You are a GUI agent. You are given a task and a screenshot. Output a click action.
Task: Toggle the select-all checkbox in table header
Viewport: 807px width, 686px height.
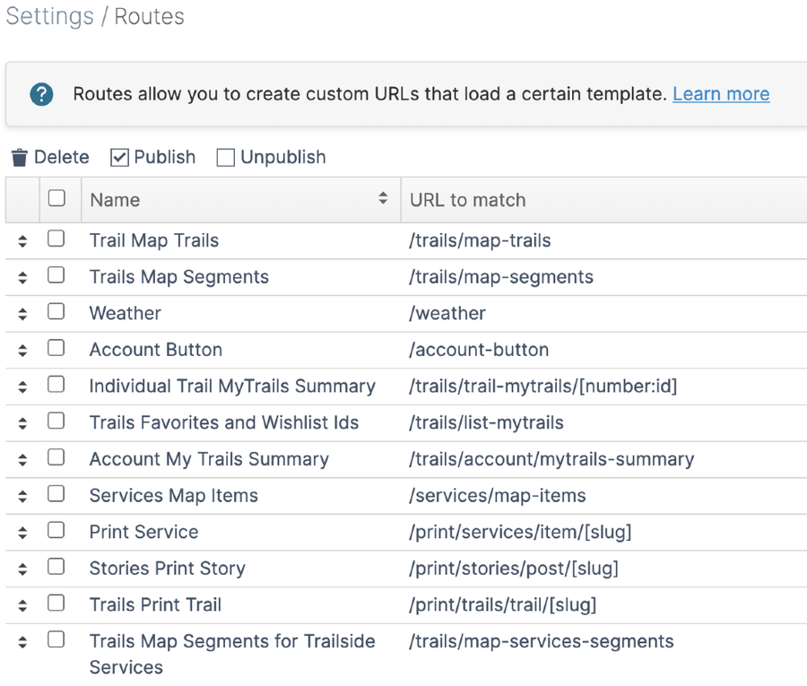pos(56,199)
